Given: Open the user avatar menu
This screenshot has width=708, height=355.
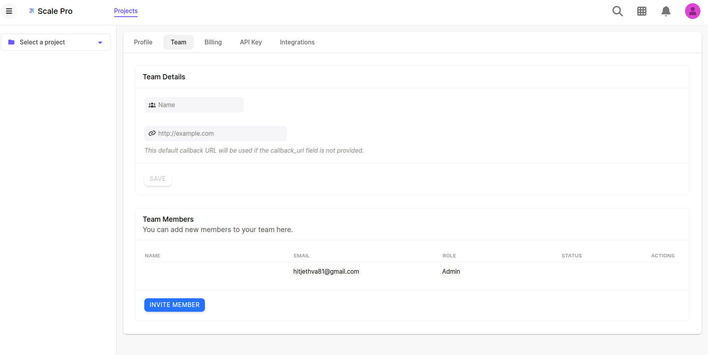Looking at the screenshot, I should [692, 11].
